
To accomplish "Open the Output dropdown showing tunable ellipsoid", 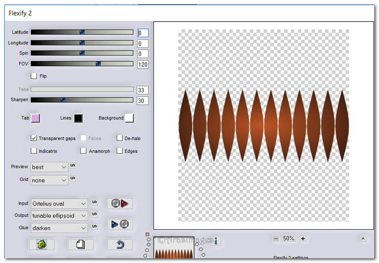I will (x=59, y=216).
